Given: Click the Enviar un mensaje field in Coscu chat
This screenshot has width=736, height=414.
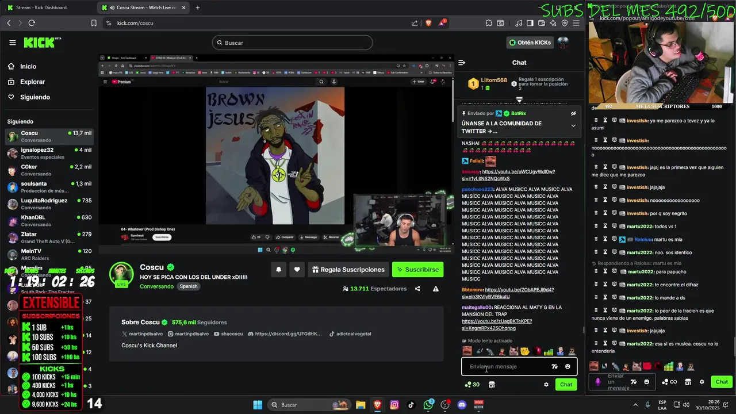Looking at the screenshot, I should click(x=506, y=366).
